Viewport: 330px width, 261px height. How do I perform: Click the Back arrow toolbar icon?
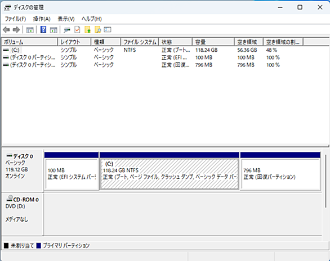point(7,30)
